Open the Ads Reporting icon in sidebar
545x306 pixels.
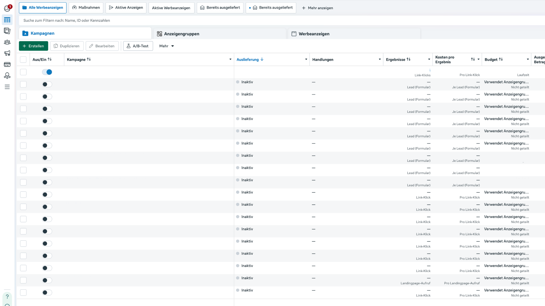click(x=7, y=31)
